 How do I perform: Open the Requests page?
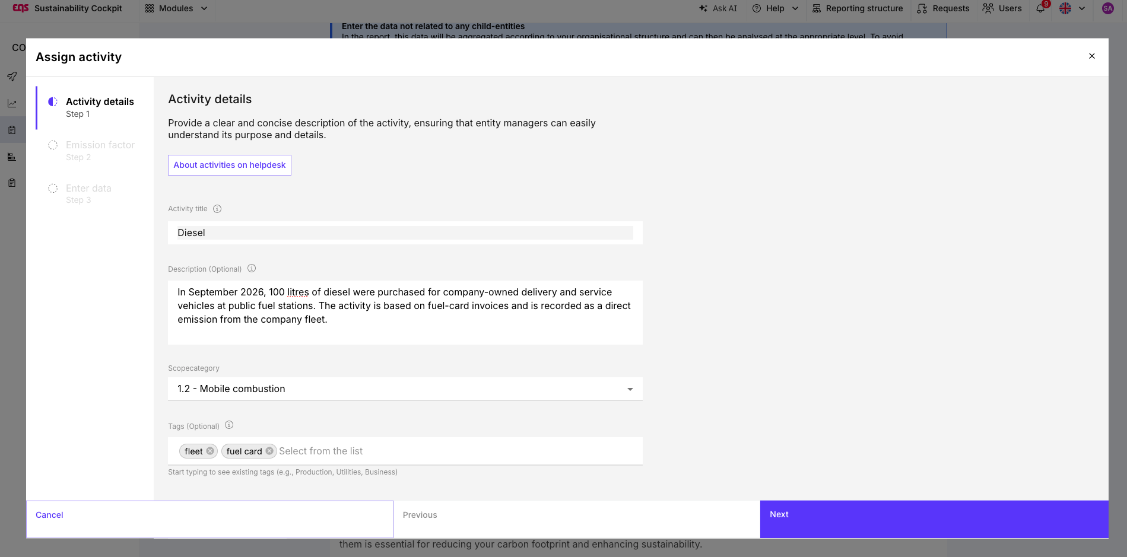943,8
